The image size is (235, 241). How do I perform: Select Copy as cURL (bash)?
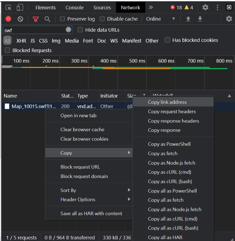click(x=173, y=181)
